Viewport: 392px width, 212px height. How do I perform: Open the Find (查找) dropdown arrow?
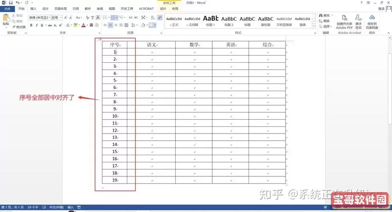tap(332, 16)
